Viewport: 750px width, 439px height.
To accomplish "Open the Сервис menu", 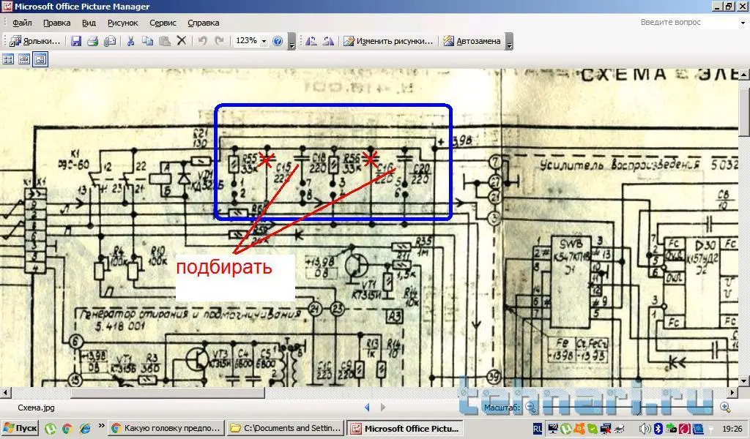I will tap(163, 23).
